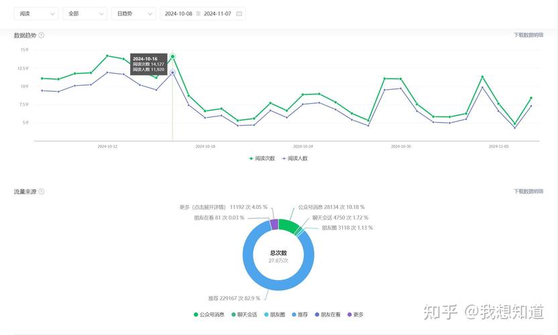Open the 阅读 metric dropdown
This screenshot has width=558, height=335.
pos(36,13)
